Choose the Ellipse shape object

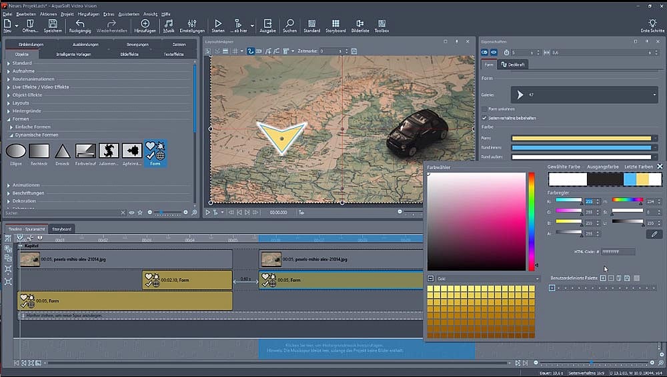16,151
